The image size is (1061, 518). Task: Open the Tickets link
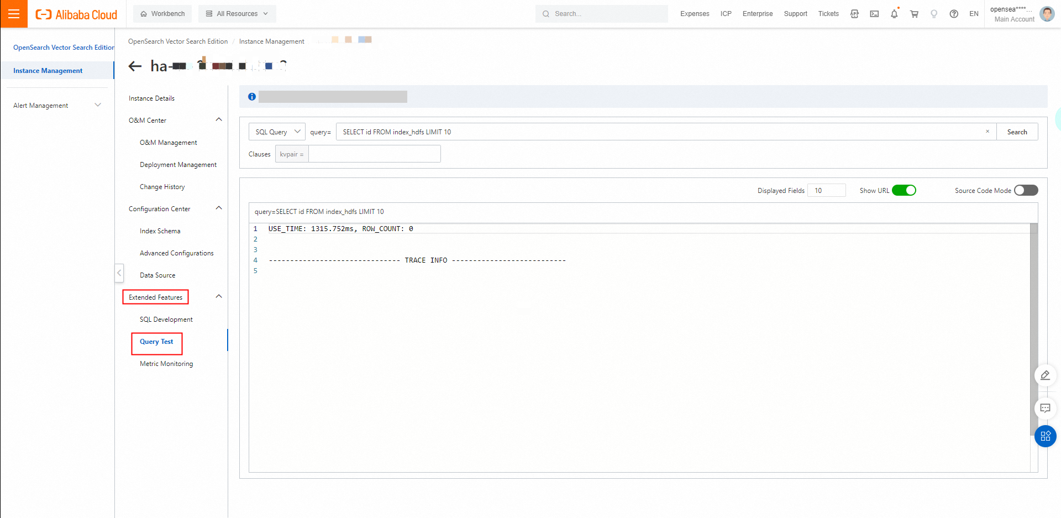(828, 14)
